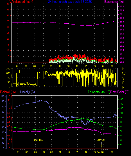Click the "Sun Rise" marker label
This screenshot has width=131, height=156.
click(x=39, y=140)
